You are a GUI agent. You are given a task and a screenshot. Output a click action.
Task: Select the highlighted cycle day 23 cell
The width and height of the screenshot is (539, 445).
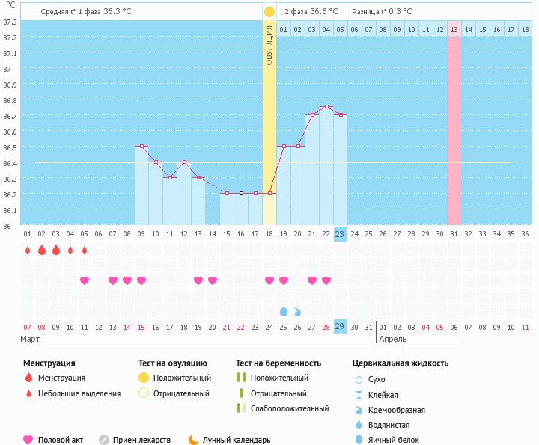coord(341,233)
